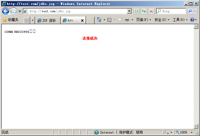Screen dimensions: 200x136
Task: Open the Help question mark menu
Action: [x=193, y=20]
